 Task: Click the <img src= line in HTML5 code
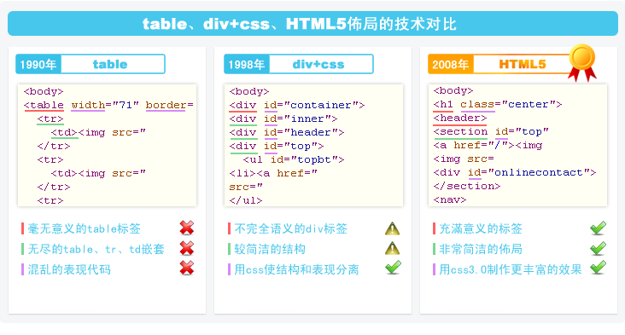tap(464, 159)
